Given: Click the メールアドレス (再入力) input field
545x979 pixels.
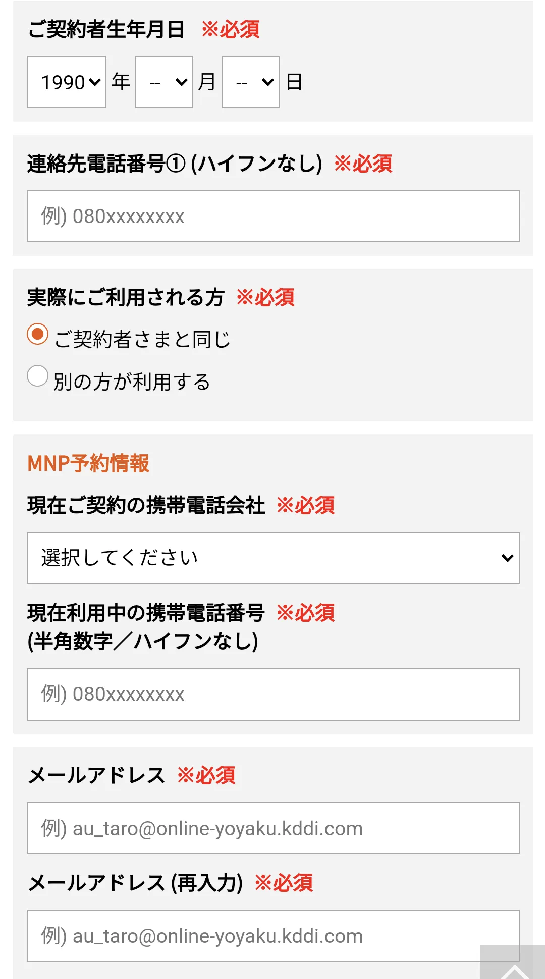Looking at the screenshot, I should [x=273, y=936].
